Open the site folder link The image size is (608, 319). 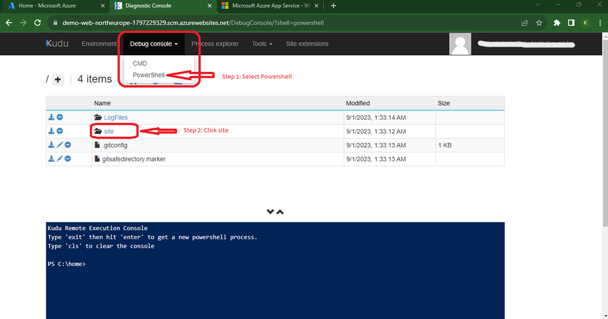pyautogui.click(x=109, y=131)
